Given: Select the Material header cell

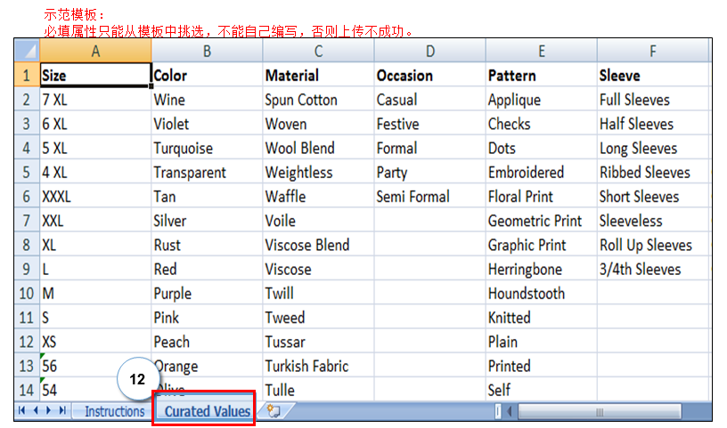Looking at the screenshot, I should click(x=319, y=75).
